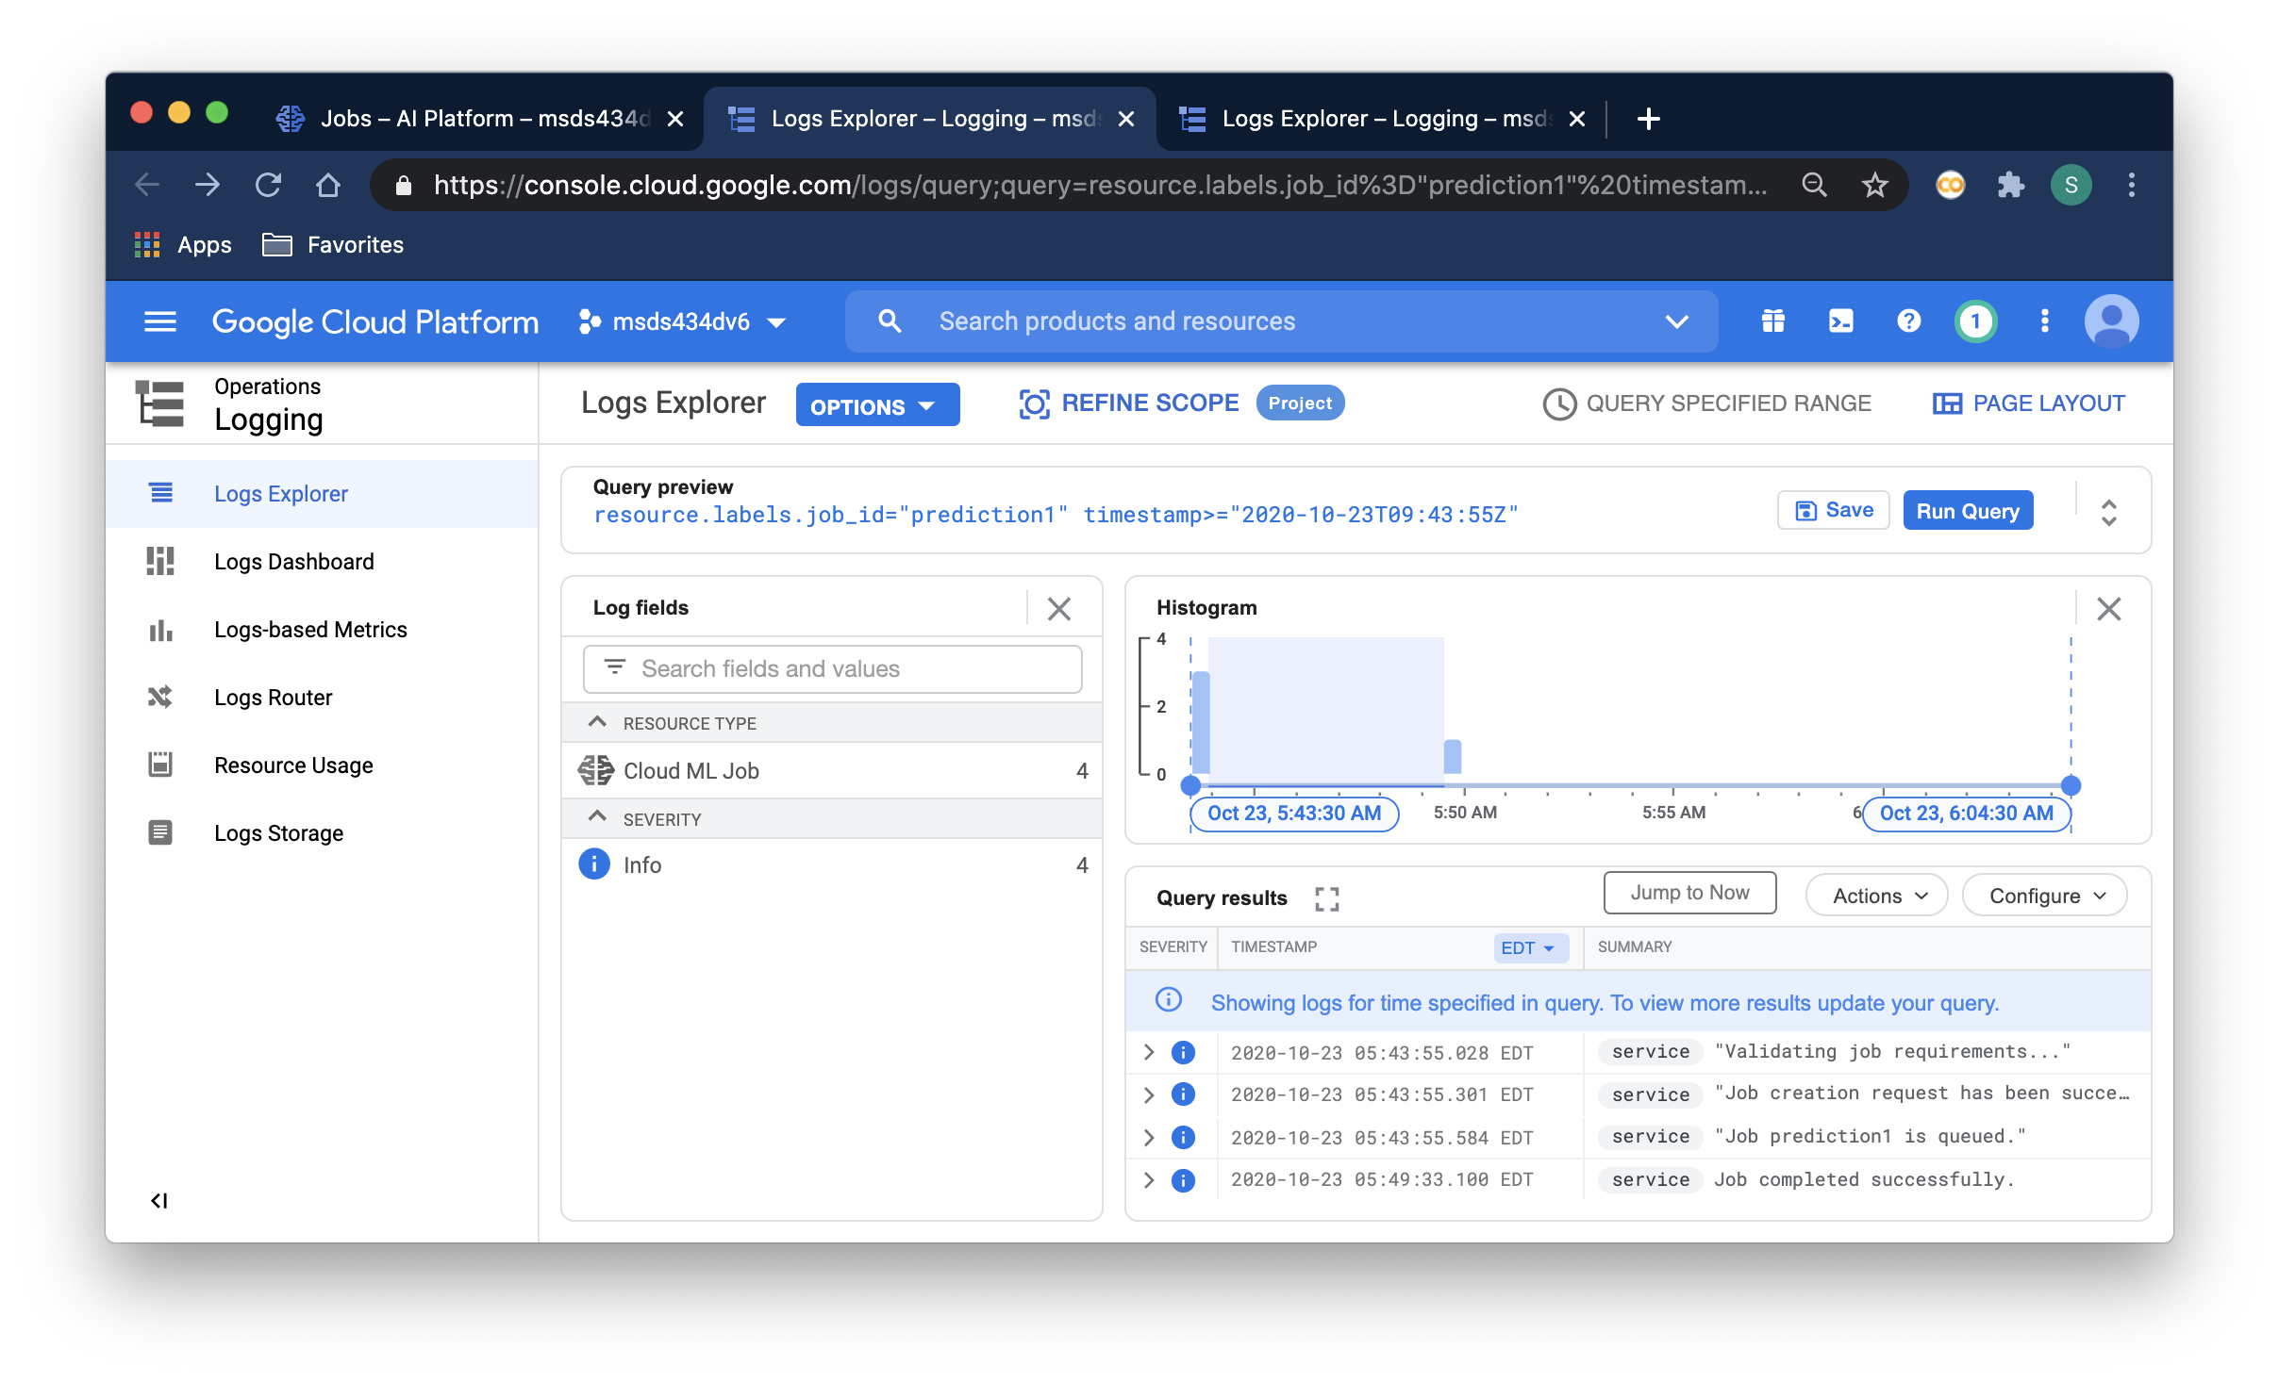Activate the Cloud Shell terminal
Screen dimensions: 2279x1382
coord(1839,321)
